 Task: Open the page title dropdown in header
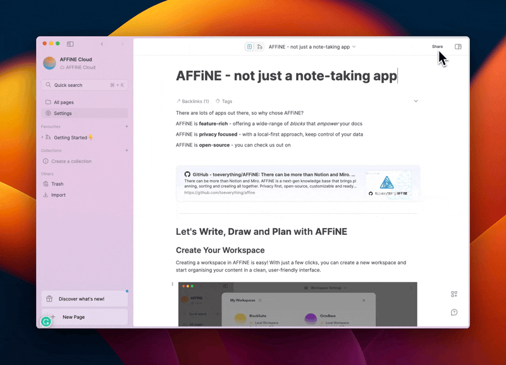354,47
